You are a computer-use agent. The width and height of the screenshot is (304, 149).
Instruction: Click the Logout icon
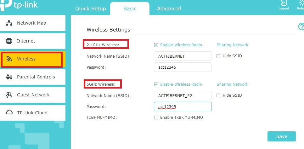(x=284, y=3)
